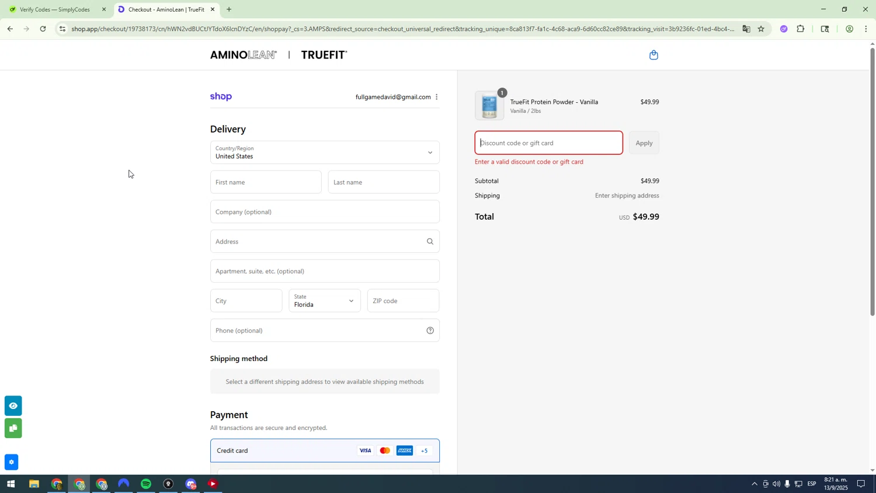
Task: Click the Last name field
Action: click(384, 182)
